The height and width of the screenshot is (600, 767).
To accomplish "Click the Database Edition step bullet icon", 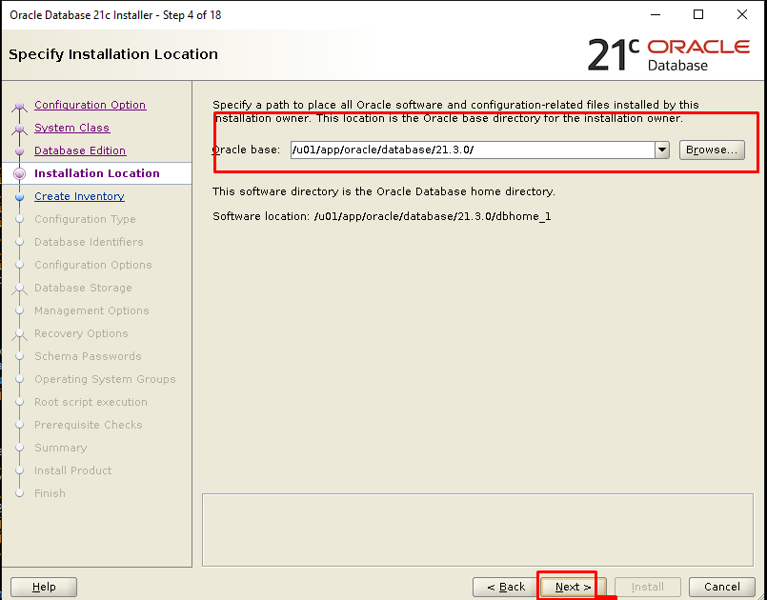I will (20, 151).
